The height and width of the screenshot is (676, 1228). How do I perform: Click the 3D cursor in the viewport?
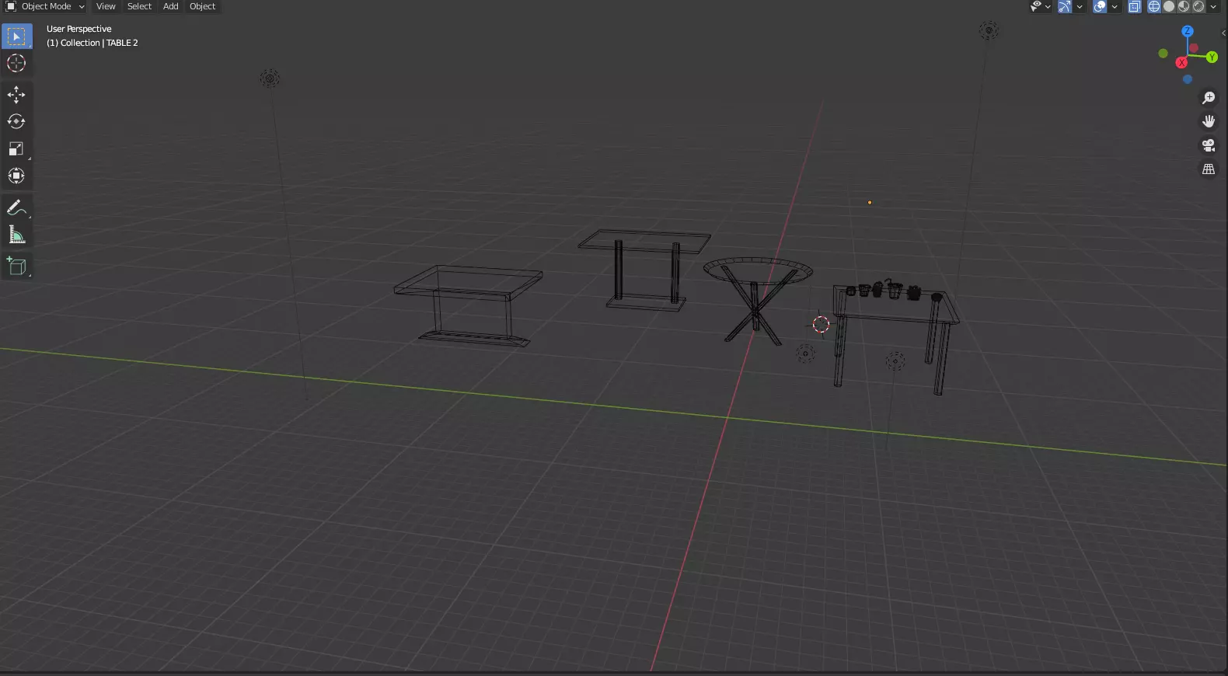[822, 325]
